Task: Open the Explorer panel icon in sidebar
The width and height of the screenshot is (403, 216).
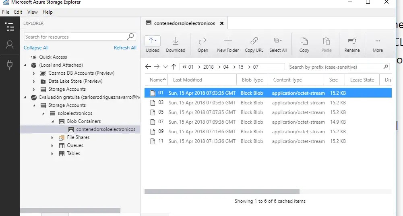Action: [x=10, y=26]
